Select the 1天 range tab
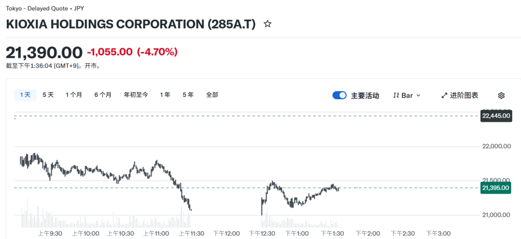521x239 pixels. 25,95
